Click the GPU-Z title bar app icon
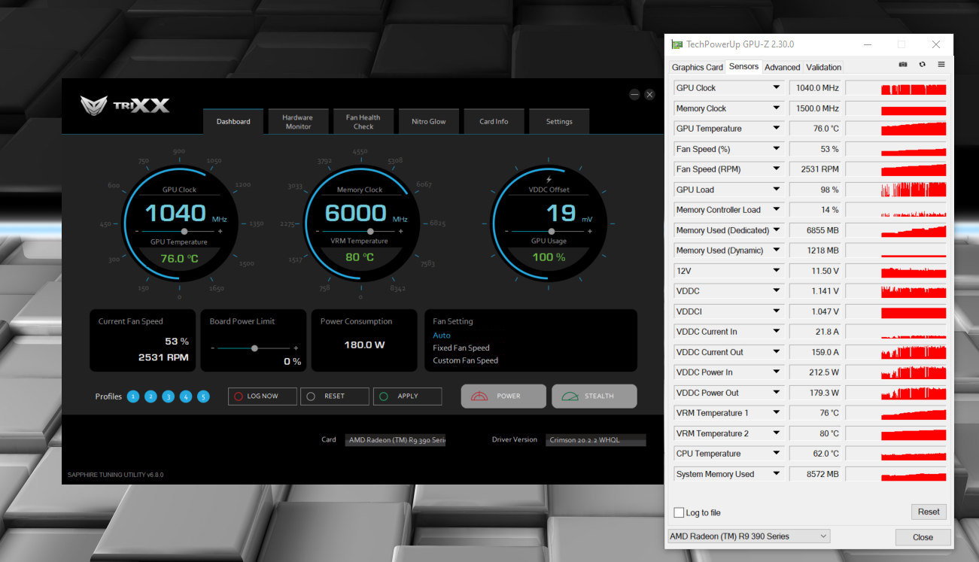Viewport: 979px width, 562px height. point(677,44)
